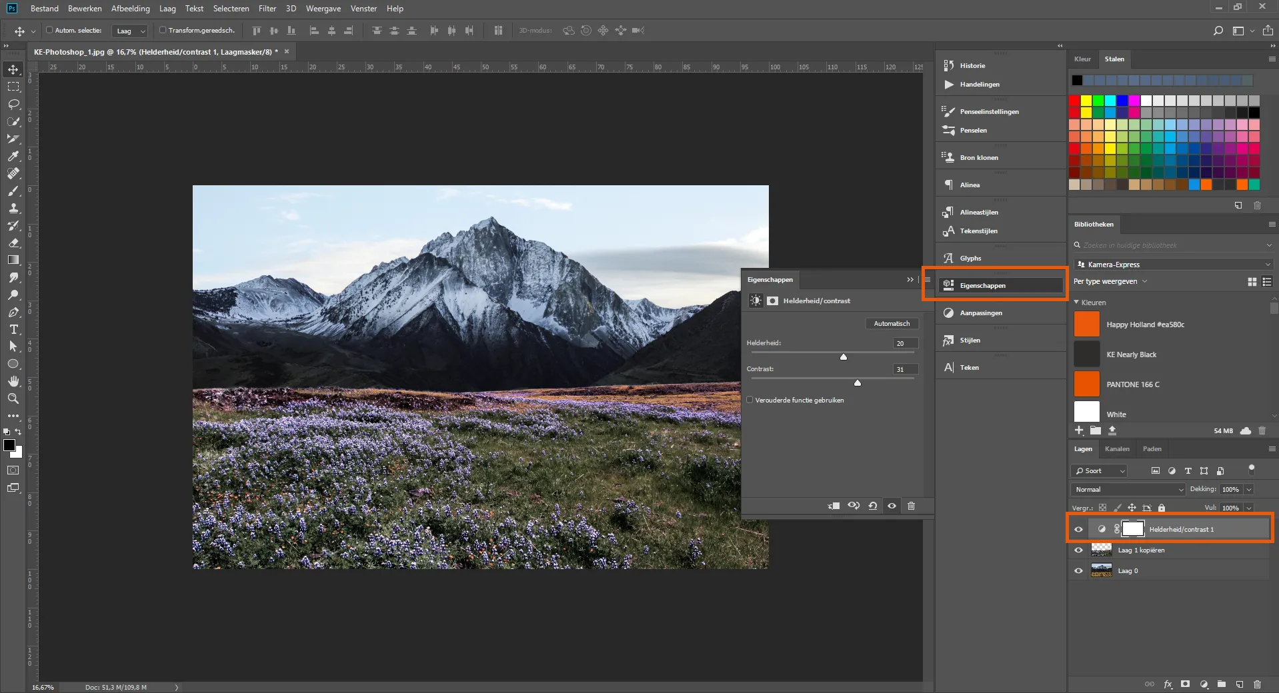The width and height of the screenshot is (1279, 693).
Task: Click the Helderheid value field
Action: [906, 343]
